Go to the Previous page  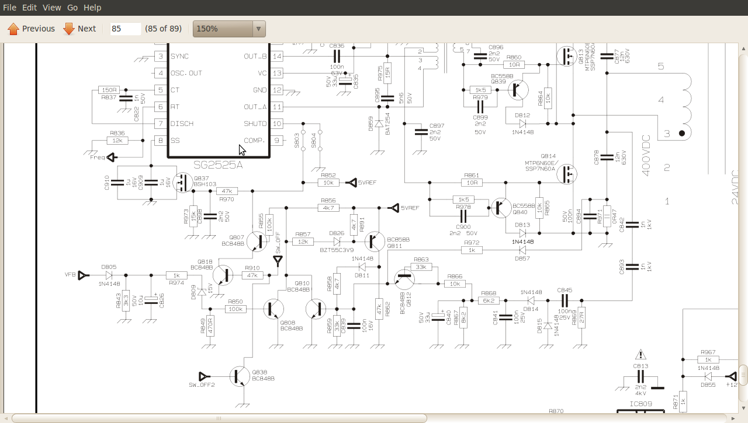pyautogui.click(x=31, y=29)
